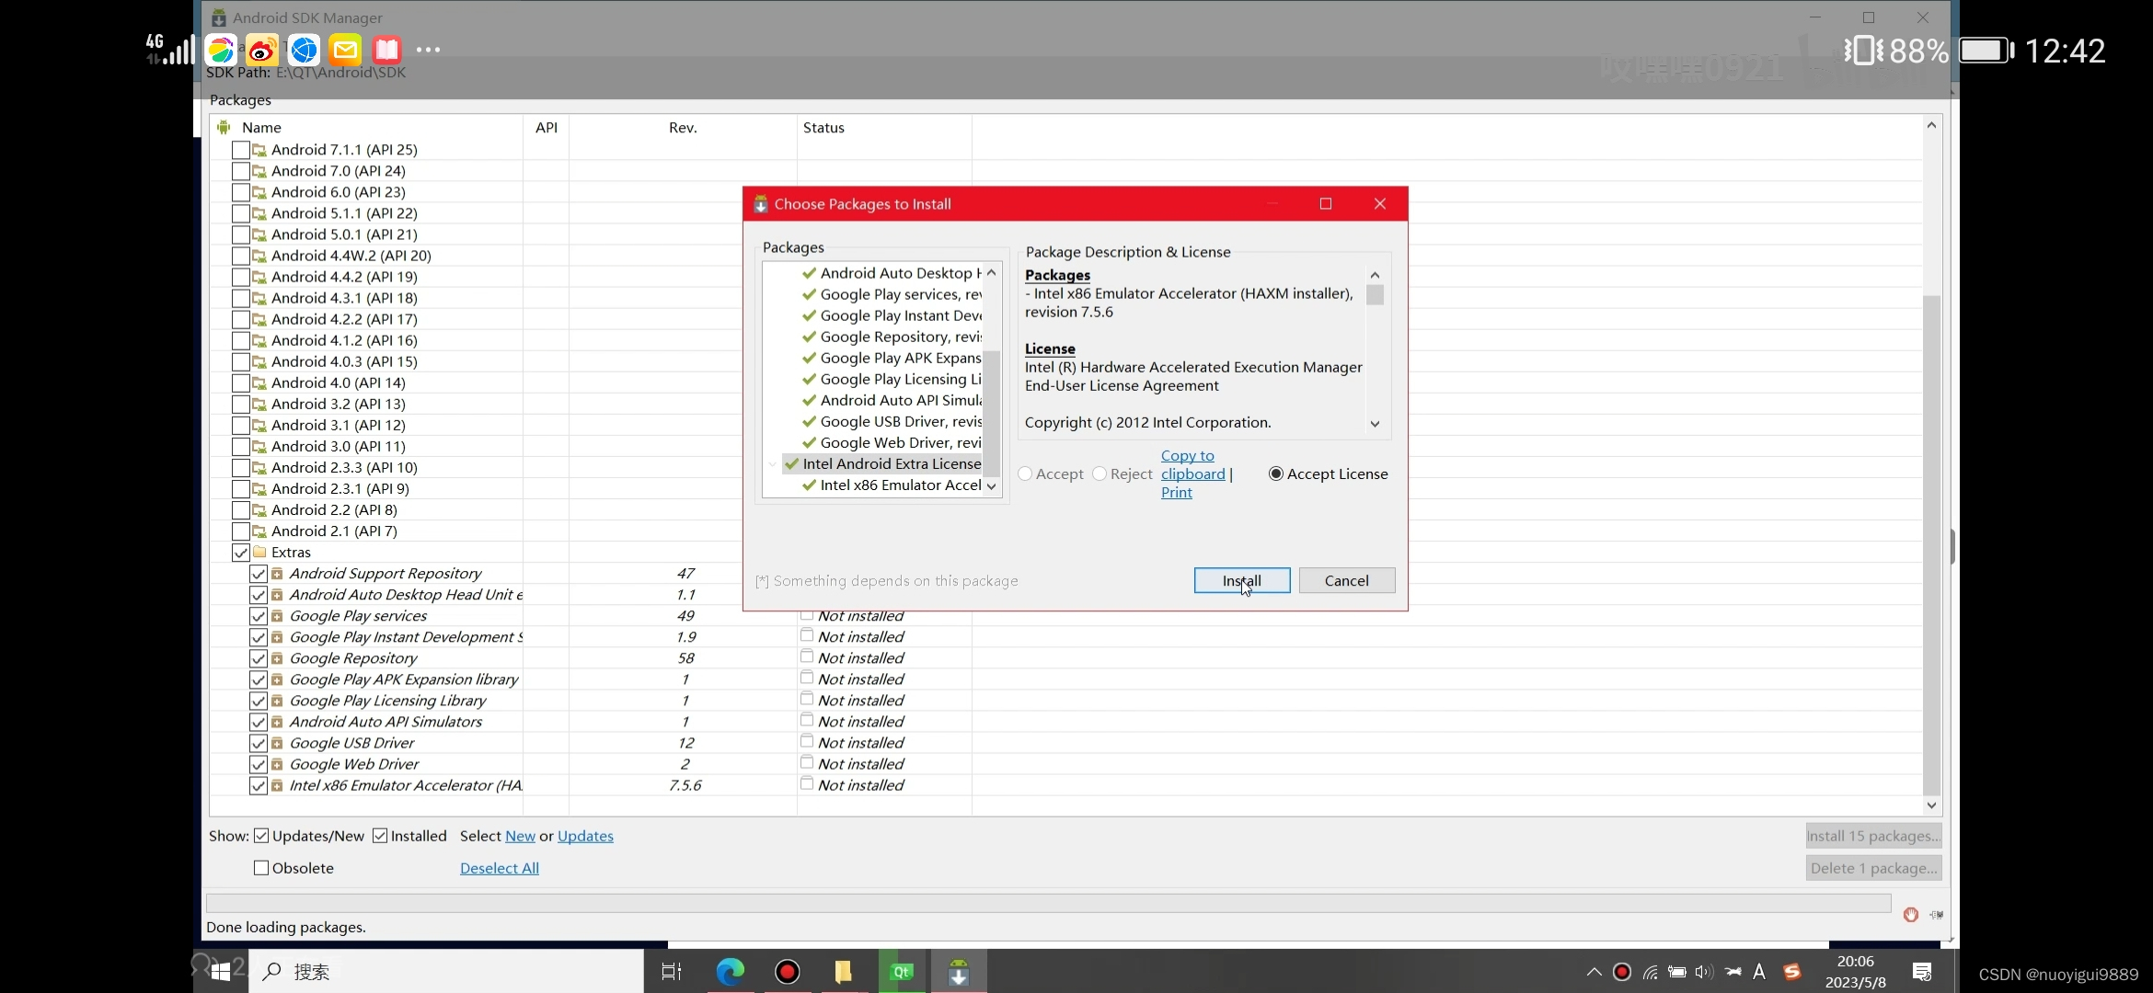Uncheck Google Play services checkbox
Viewport: 2153px width, 993px height.
pyautogui.click(x=259, y=616)
